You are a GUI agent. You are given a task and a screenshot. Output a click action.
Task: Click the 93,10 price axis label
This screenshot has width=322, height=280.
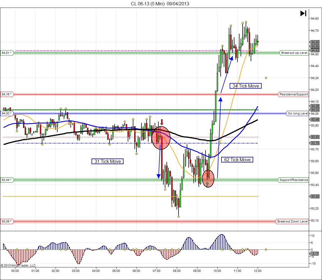(315, 221)
